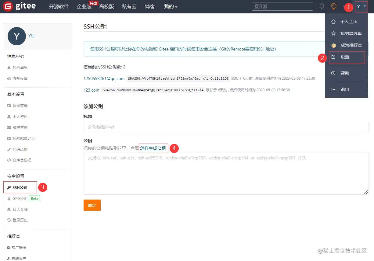Image resolution: width=374 pixels, height=261 pixels.
Task: Click the 1250558261@qq.com SSH key link
Action: coord(104,78)
